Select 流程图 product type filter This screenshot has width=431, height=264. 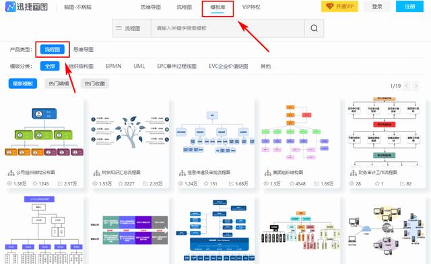pyautogui.click(x=53, y=49)
